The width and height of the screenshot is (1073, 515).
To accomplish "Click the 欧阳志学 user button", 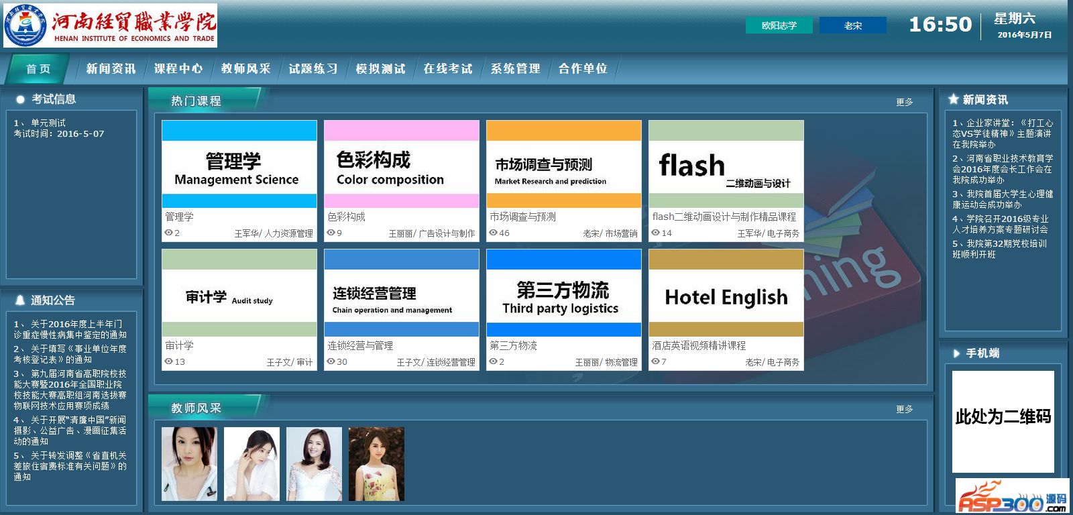I will pyautogui.click(x=779, y=25).
